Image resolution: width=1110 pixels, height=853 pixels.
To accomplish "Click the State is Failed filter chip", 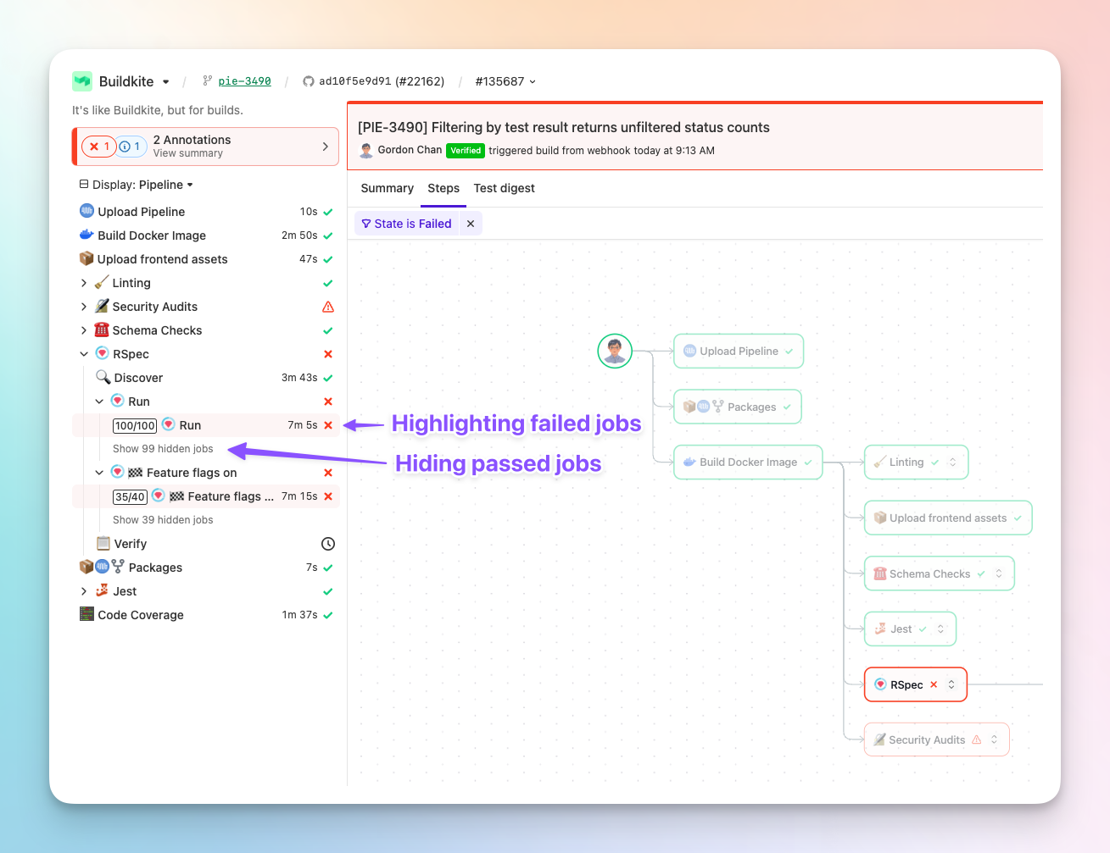I will [406, 224].
